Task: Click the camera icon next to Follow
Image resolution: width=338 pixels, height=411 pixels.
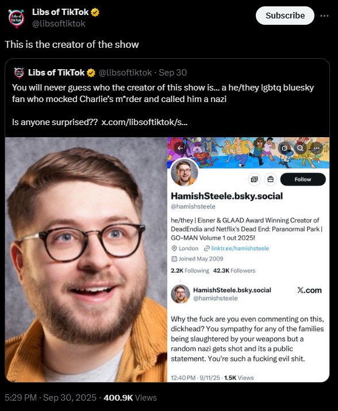Action: tap(254, 179)
